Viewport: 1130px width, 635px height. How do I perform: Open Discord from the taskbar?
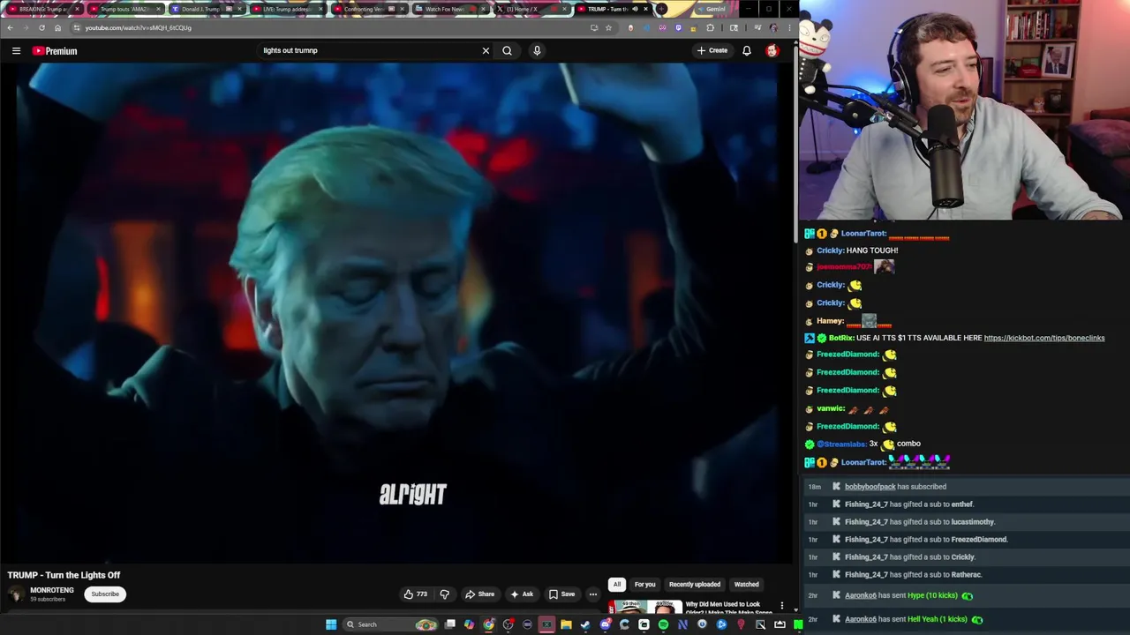click(605, 624)
